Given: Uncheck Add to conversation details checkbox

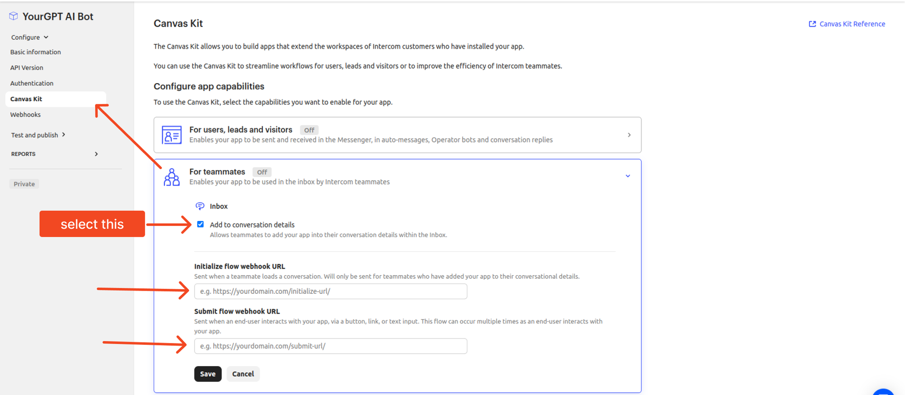Looking at the screenshot, I should [x=200, y=225].
